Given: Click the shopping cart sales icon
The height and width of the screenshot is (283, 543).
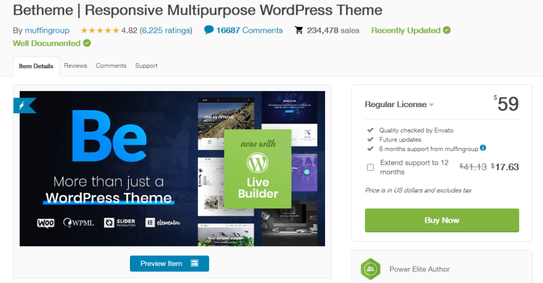Looking at the screenshot, I should [x=299, y=30].
